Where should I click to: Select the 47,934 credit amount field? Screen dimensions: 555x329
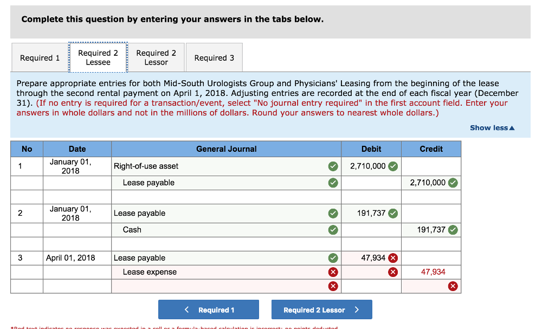[430, 272]
